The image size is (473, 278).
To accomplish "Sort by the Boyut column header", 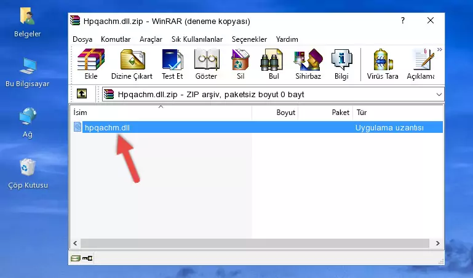I will pyautogui.click(x=275, y=113).
